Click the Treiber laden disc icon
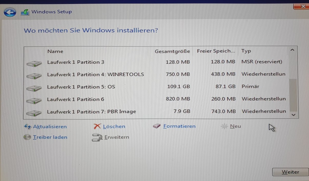The width and height of the screenshot is (309, 181). pos(27,137)
